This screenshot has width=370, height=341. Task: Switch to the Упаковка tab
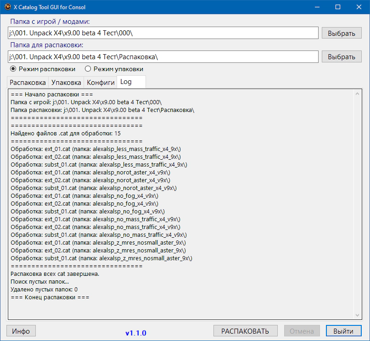[x=66, y=83]
